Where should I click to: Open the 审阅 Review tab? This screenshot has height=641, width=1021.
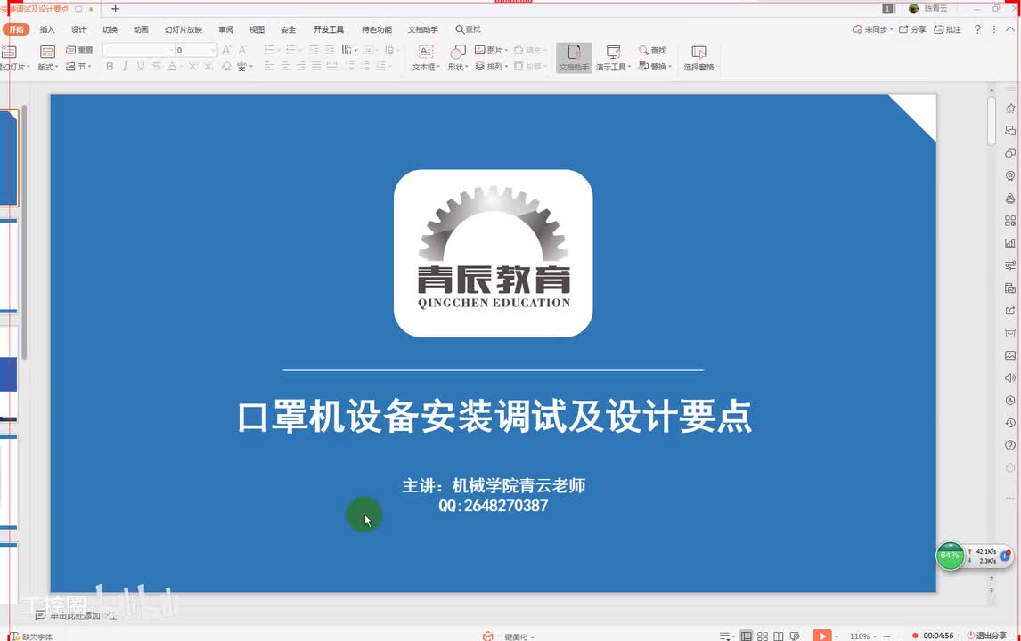(226, 29)
